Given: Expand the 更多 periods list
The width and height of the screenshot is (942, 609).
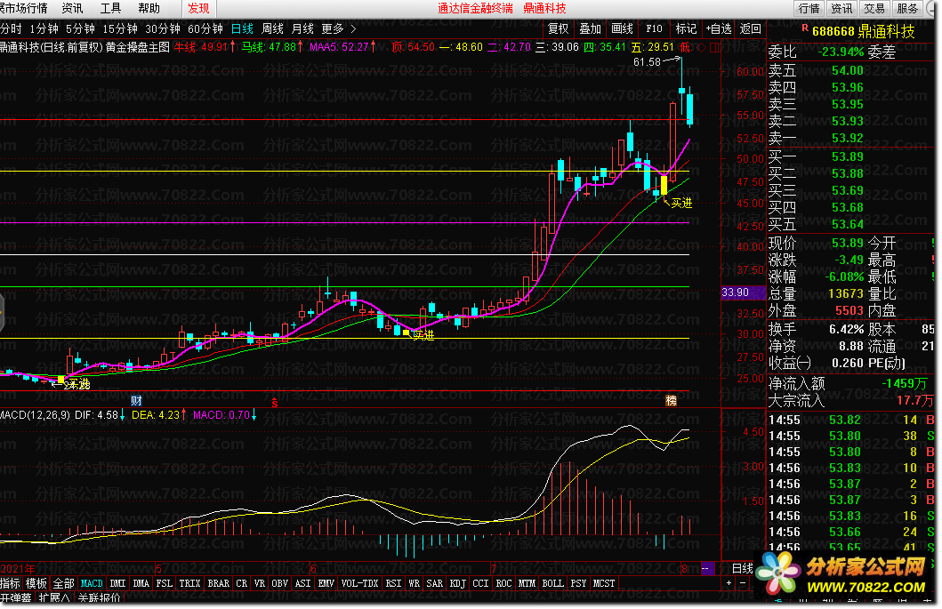Looking at the screenshot, I should pos(339,28).
